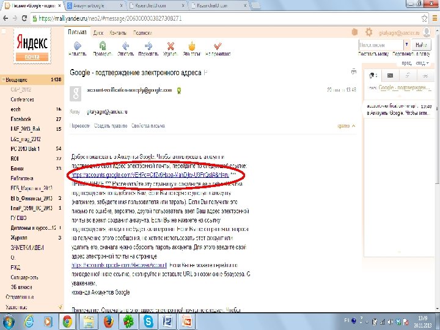The image size is (440, 330).
Task: Bookmark the page with the star icon
Action: point(424,18)
